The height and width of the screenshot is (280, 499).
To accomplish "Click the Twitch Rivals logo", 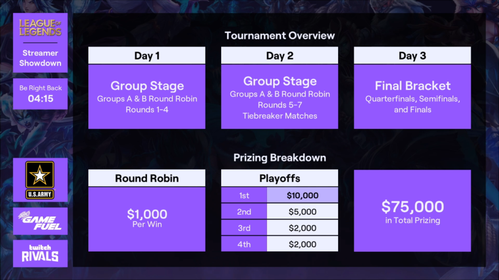I will 40,253.
